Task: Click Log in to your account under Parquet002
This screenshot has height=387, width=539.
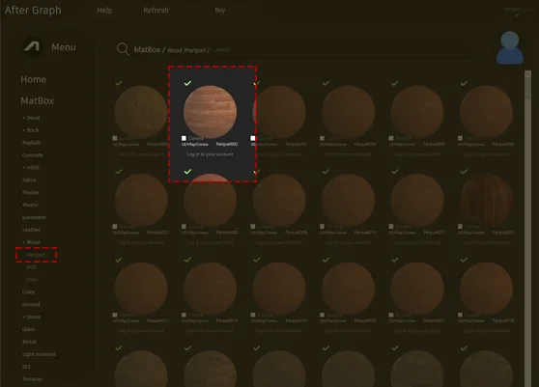Action: pyautogui.click(x=210, y=154)
